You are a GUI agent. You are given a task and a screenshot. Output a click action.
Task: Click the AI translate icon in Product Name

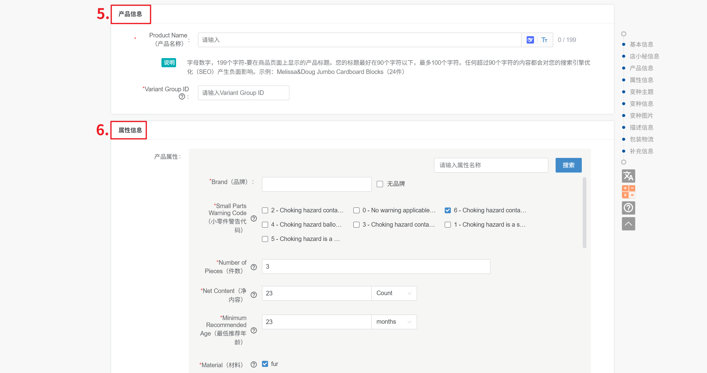(530, 40)
